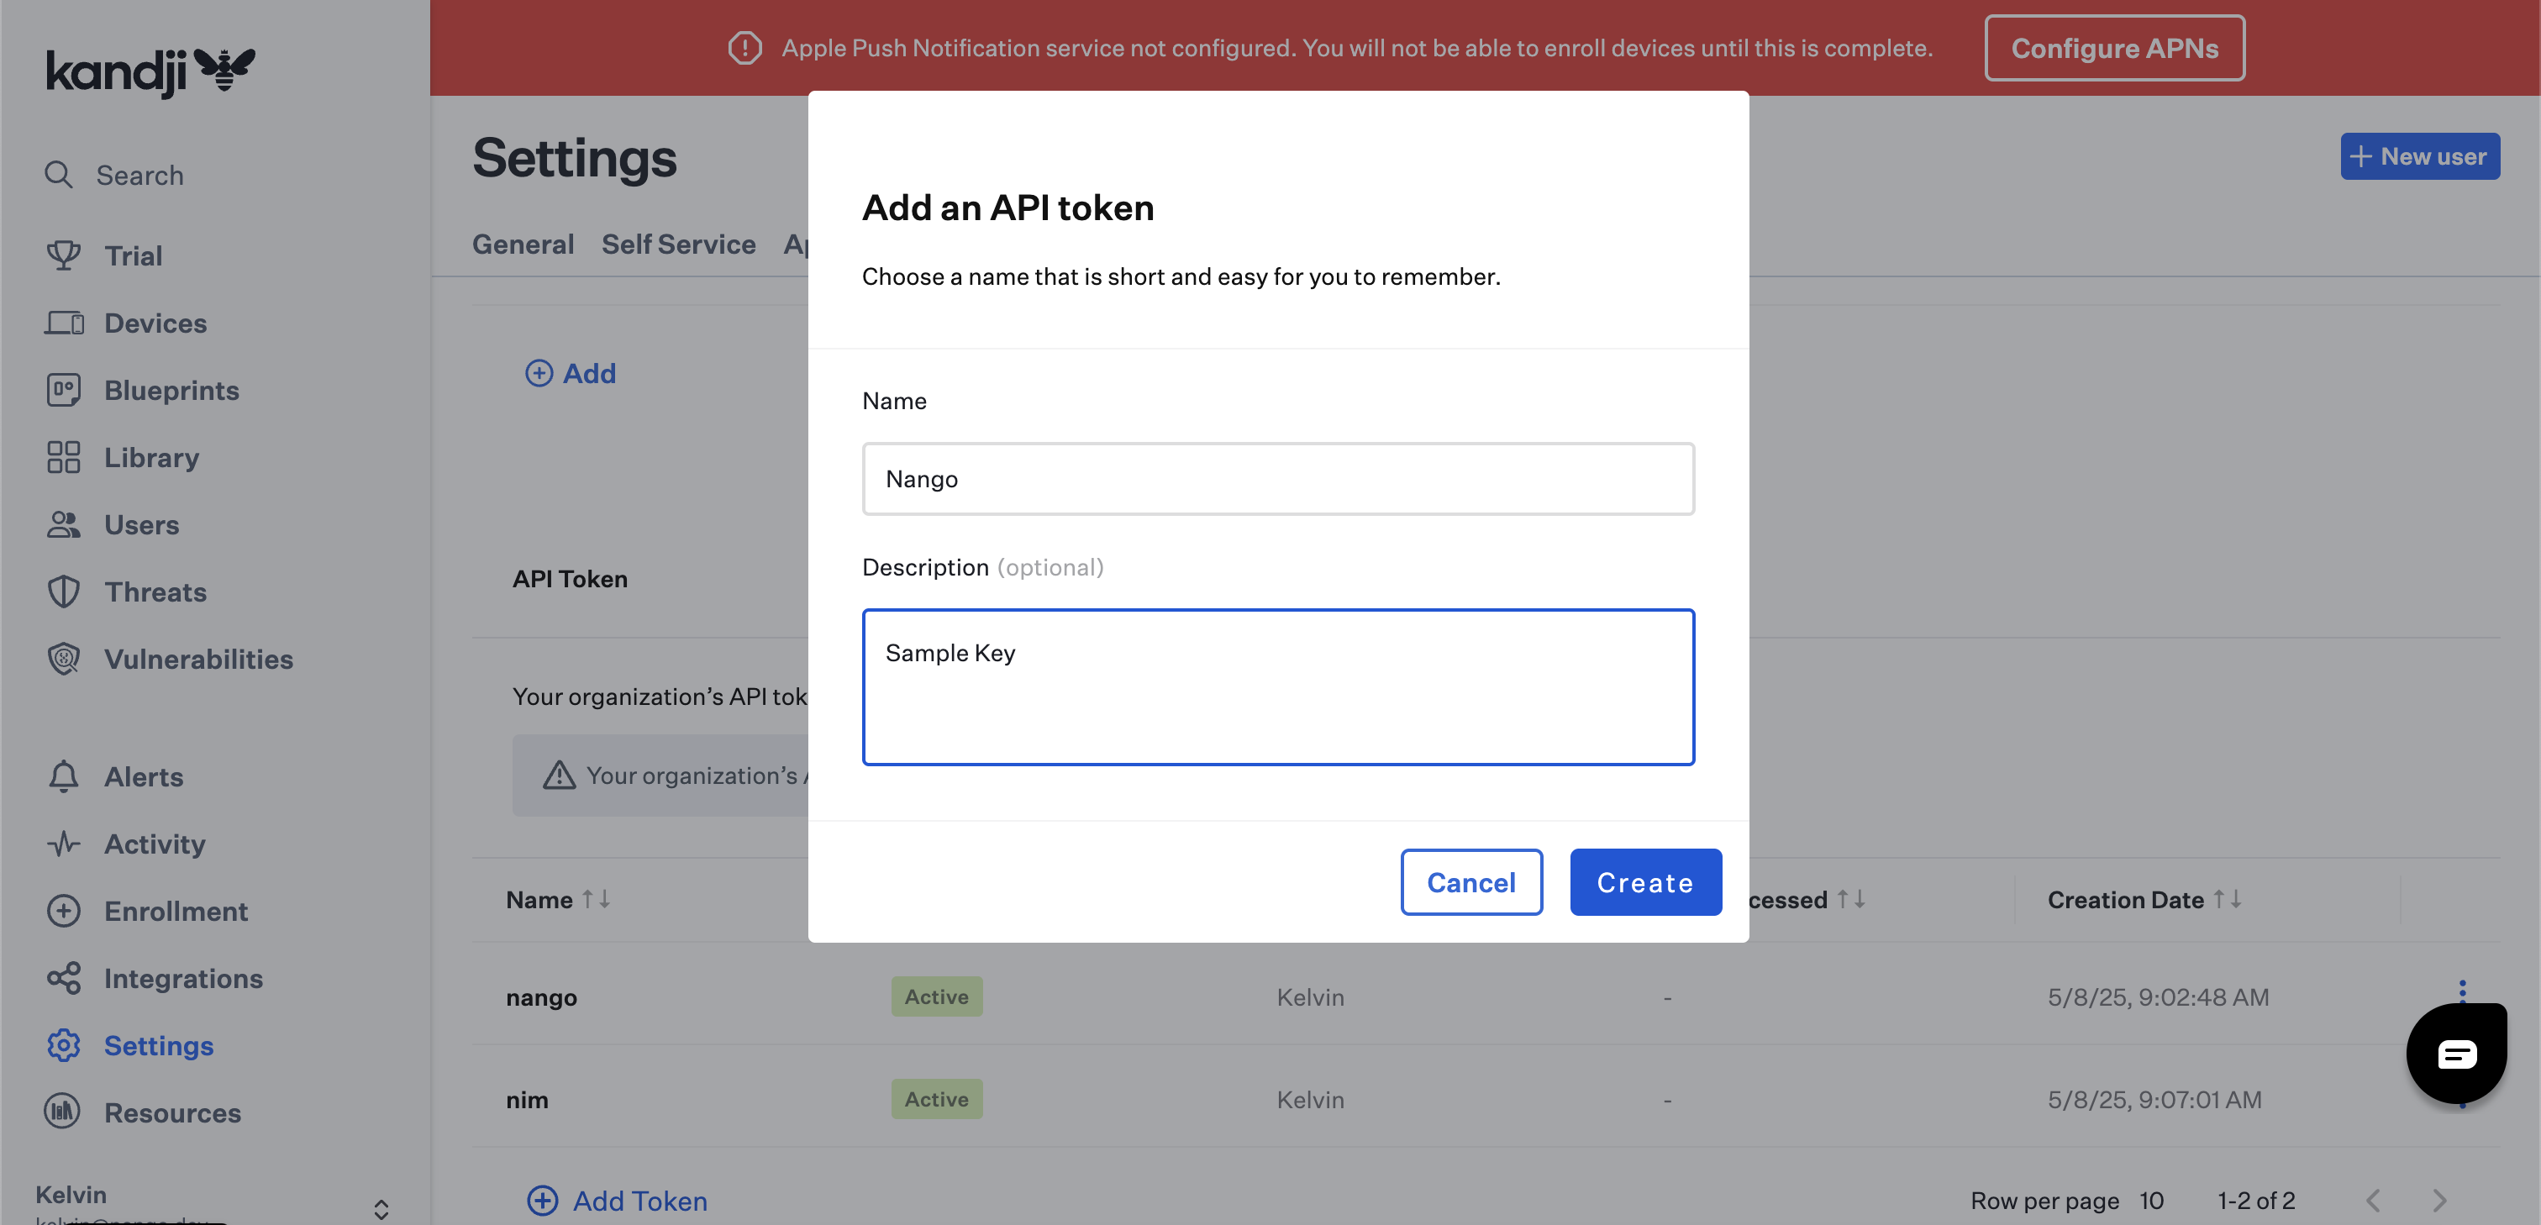Open the Devices sidebar icon
Screen dimensions: 2541x1225
click(x=64, y=323)
